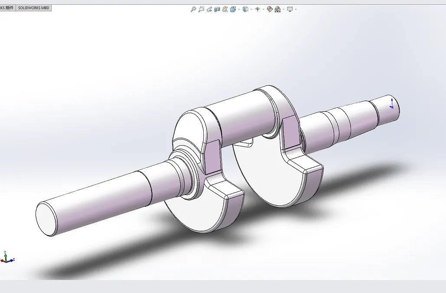
Task: Expand the View Settings dropdown arrow
Action: click(296, 10)
